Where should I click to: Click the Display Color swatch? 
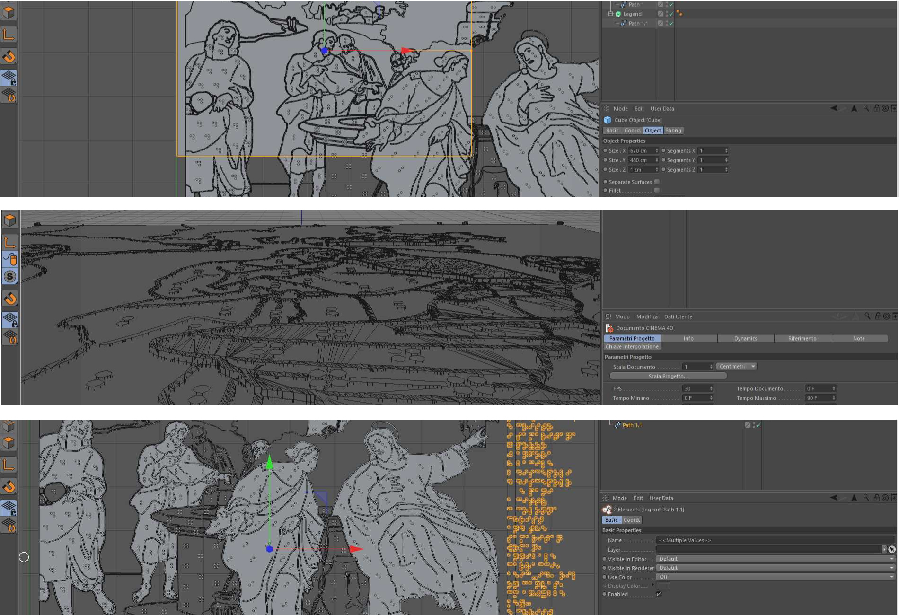[x=663, y=586]
